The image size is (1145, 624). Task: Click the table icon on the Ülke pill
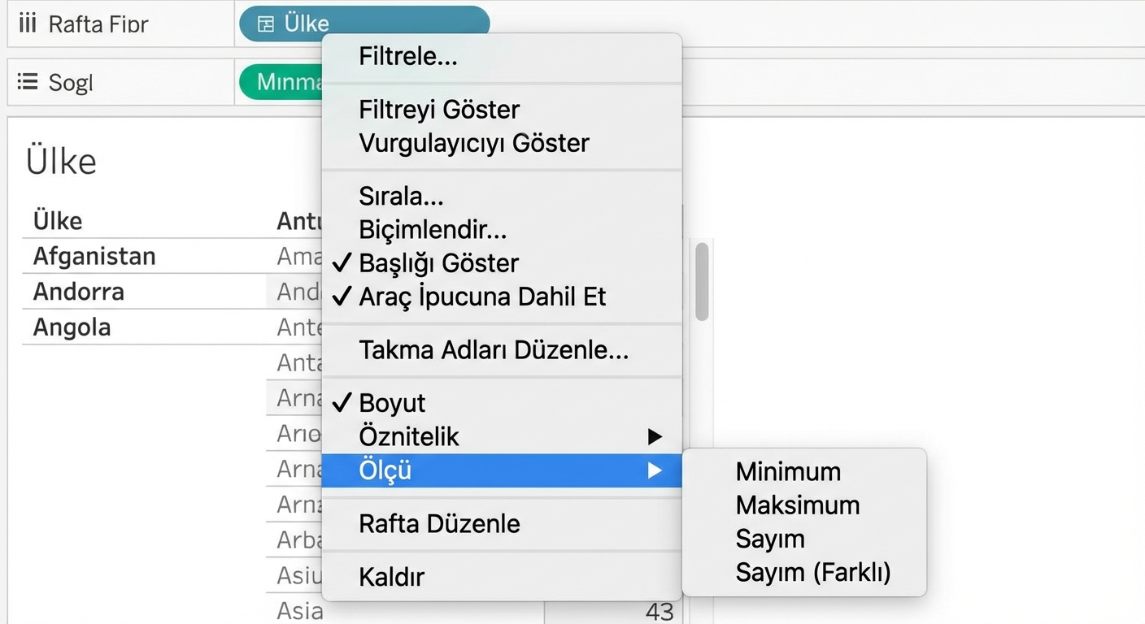(x=264, y=23)
